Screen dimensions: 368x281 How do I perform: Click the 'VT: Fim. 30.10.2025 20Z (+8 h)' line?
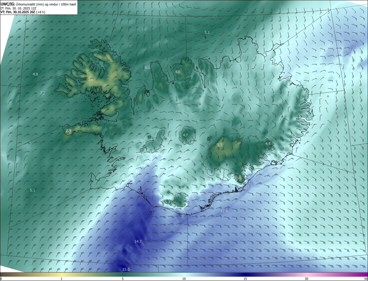coord(23,12)
